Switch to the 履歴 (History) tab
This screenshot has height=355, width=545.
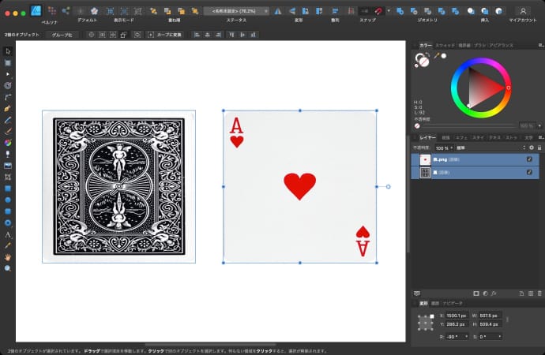434,303
